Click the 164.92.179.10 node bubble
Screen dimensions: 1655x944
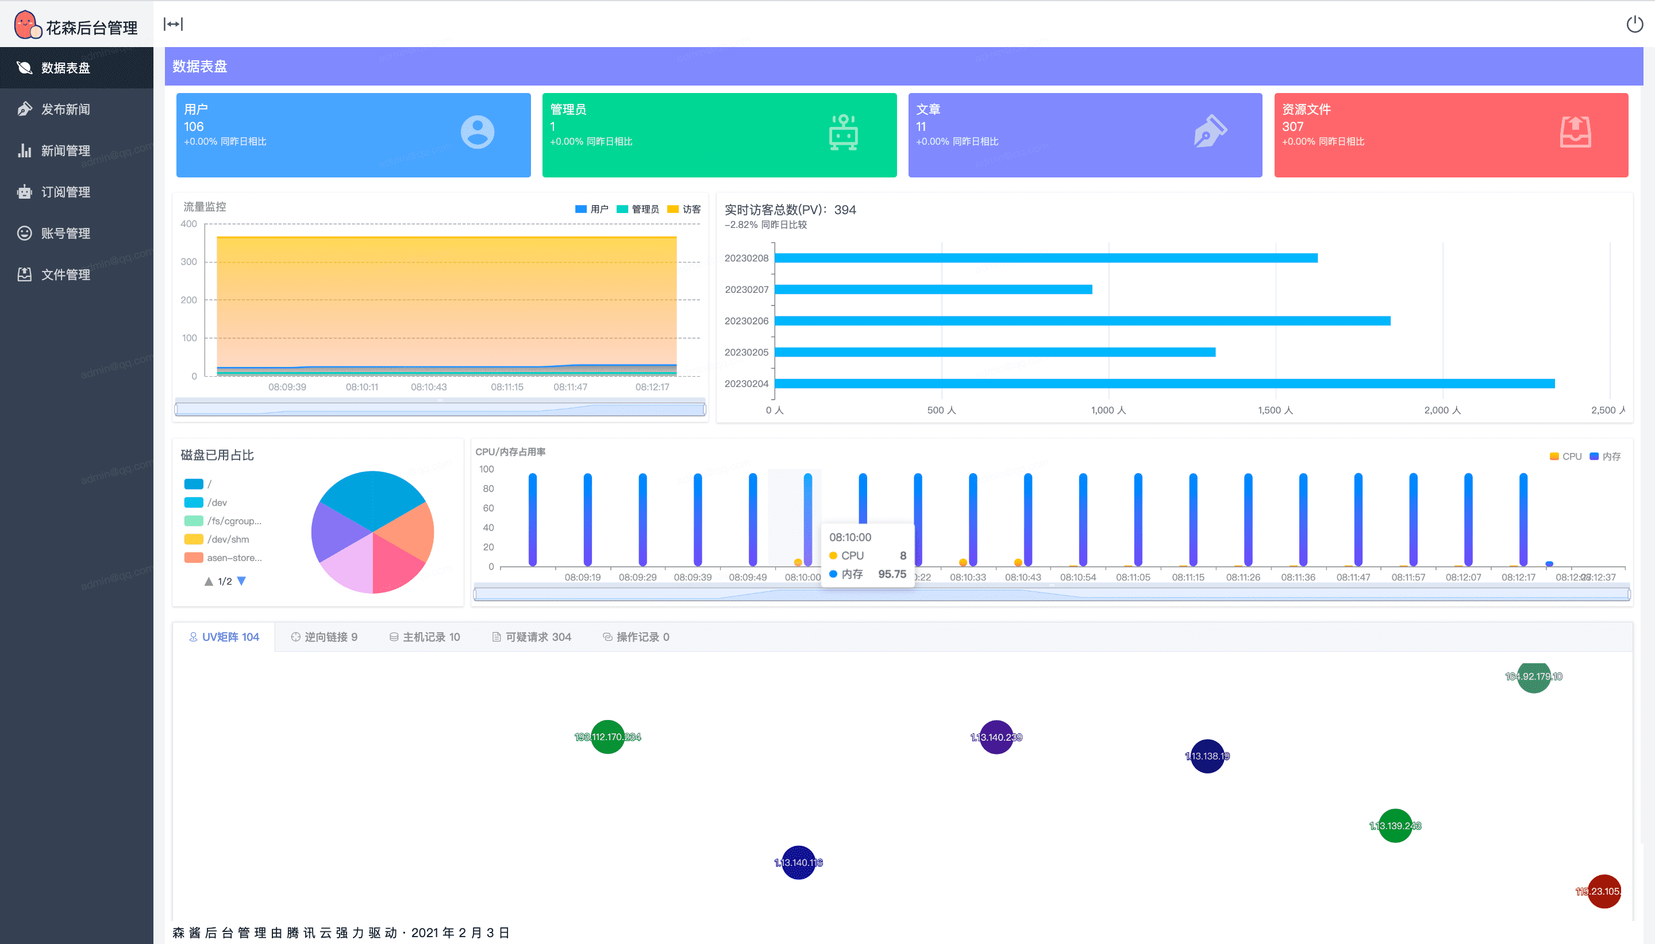click(x=1534, y=677)
